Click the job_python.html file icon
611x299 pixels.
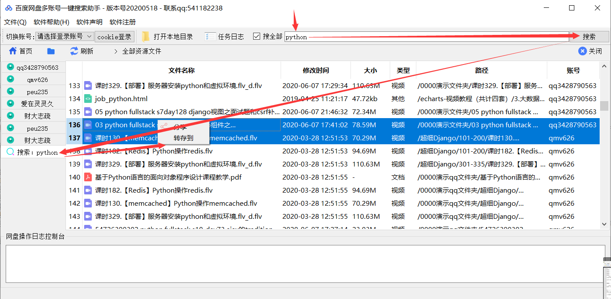coord(88,99)
